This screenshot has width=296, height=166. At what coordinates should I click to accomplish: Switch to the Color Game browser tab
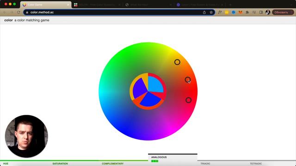click(46, 5)
